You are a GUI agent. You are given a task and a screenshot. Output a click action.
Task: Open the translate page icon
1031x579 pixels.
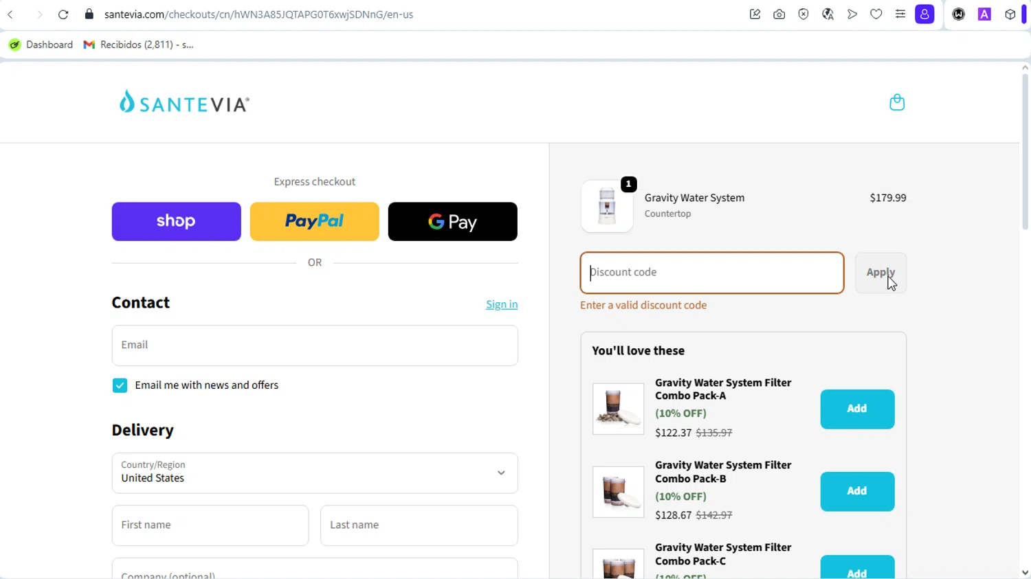[828, 14]
